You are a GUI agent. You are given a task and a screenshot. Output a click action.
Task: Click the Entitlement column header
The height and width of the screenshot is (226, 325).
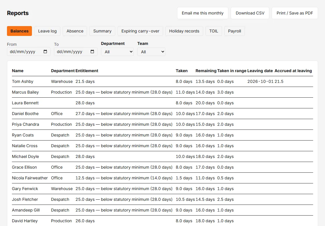[x=87, y=71]
